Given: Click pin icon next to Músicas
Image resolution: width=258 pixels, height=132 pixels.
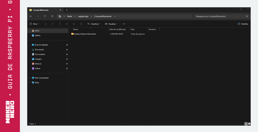Looking at the screenshot, I should click(67, 64).
